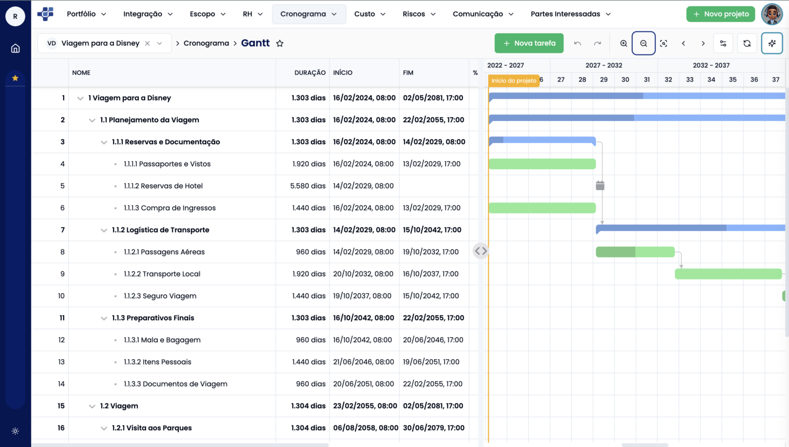Viewport: 789px width, 447px height.
Task: Refresh the project schedule
Action: (746, 43)
